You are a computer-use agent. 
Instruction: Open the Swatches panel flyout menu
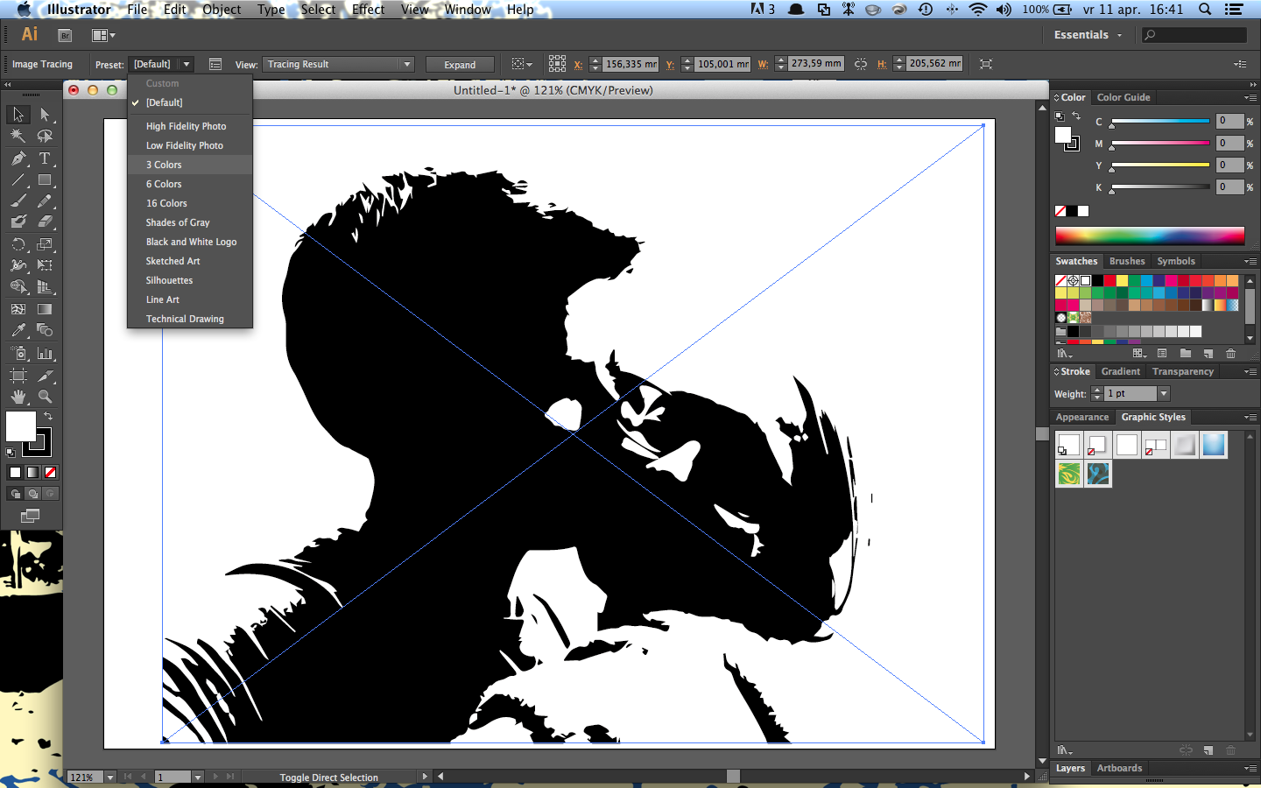1250,261
